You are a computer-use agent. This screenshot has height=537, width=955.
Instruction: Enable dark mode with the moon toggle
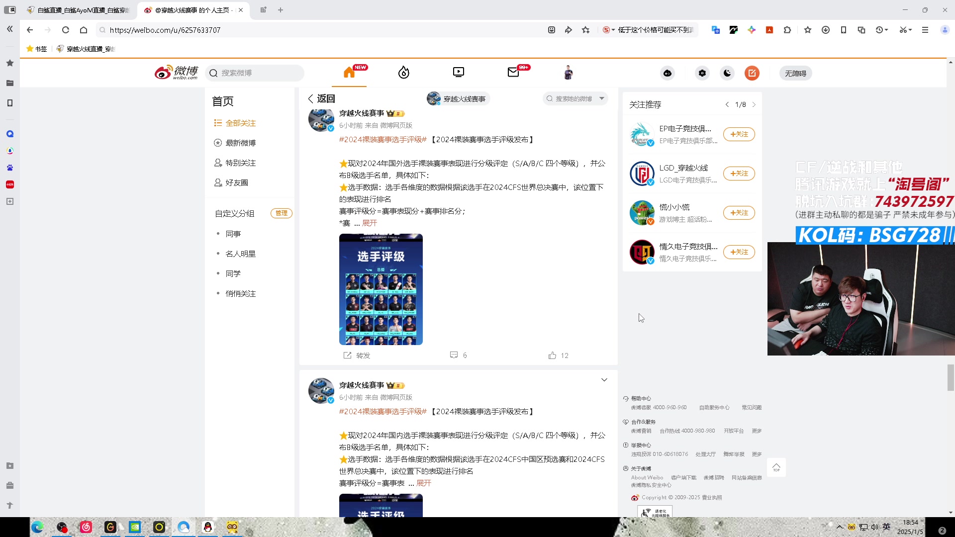click(727, 73)
